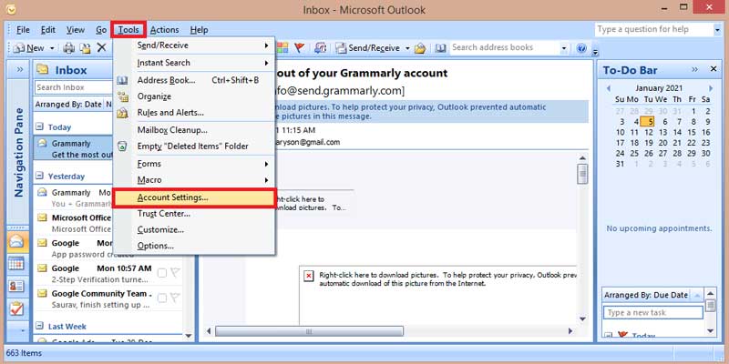Click the Type a new task field

point(652,312)
